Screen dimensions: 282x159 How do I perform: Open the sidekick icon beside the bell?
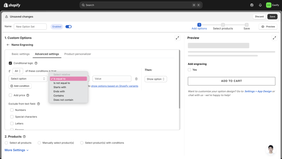tap(252, 5)
